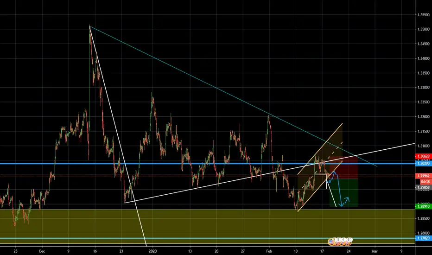The height and width of the screenshot is (255, 432).
Task: Click the 1.34000 price axis tick
Action: coord(424,58)
